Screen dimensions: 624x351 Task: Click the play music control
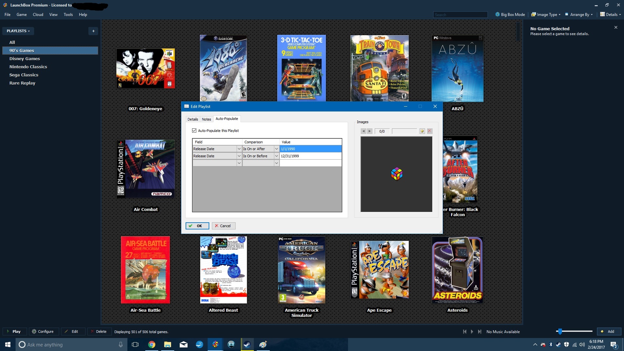(x=472, y=332)
